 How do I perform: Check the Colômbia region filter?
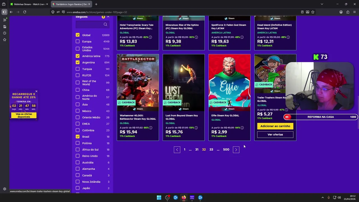pyautogui.click(x=77, y=130)
